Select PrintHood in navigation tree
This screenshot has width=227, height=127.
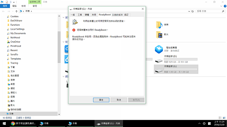tap(16, 46)
